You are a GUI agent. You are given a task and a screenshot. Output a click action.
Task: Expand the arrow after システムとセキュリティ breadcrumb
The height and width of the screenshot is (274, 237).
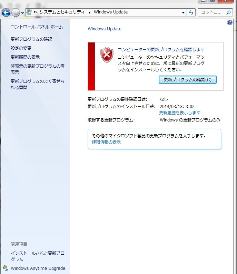click(90, 12)
